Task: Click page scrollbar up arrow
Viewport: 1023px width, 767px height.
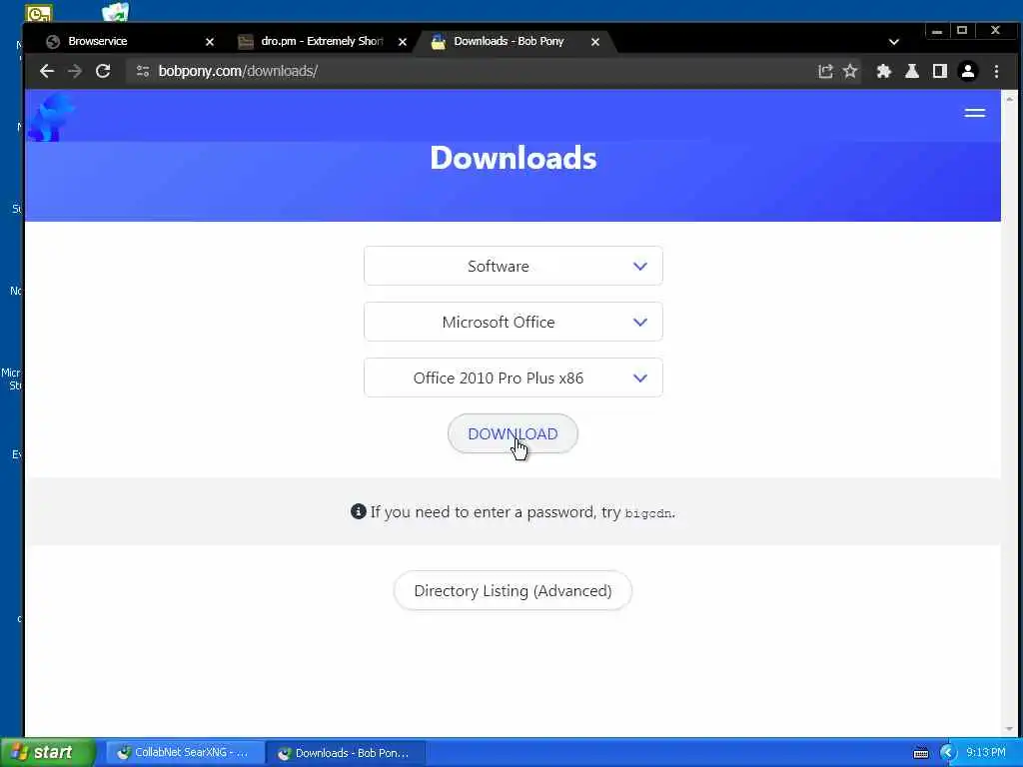Action: click(x=1010, y=99)
